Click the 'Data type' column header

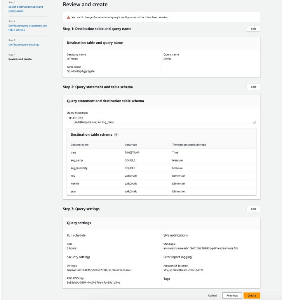(131, 145)
